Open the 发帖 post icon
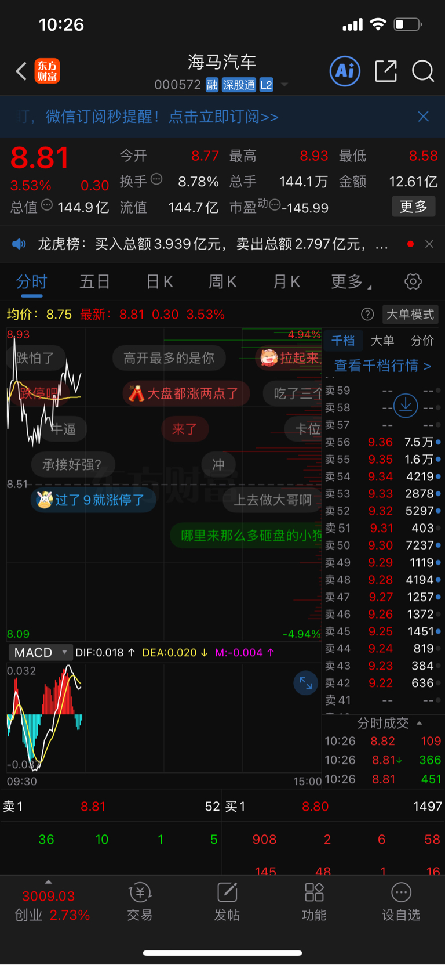The image size is (445, 965). (227, 902)
